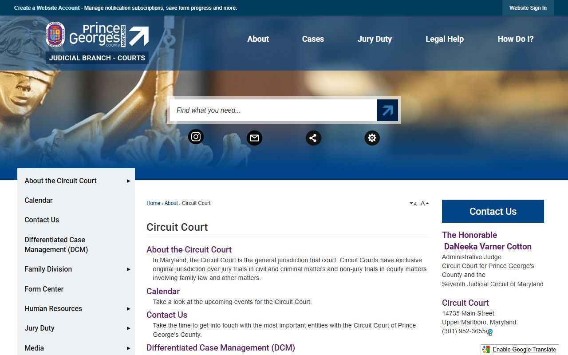Select Human Resources in the sidebar
The width and height of the screenshot is (568, 355).
tap(53, 309)
